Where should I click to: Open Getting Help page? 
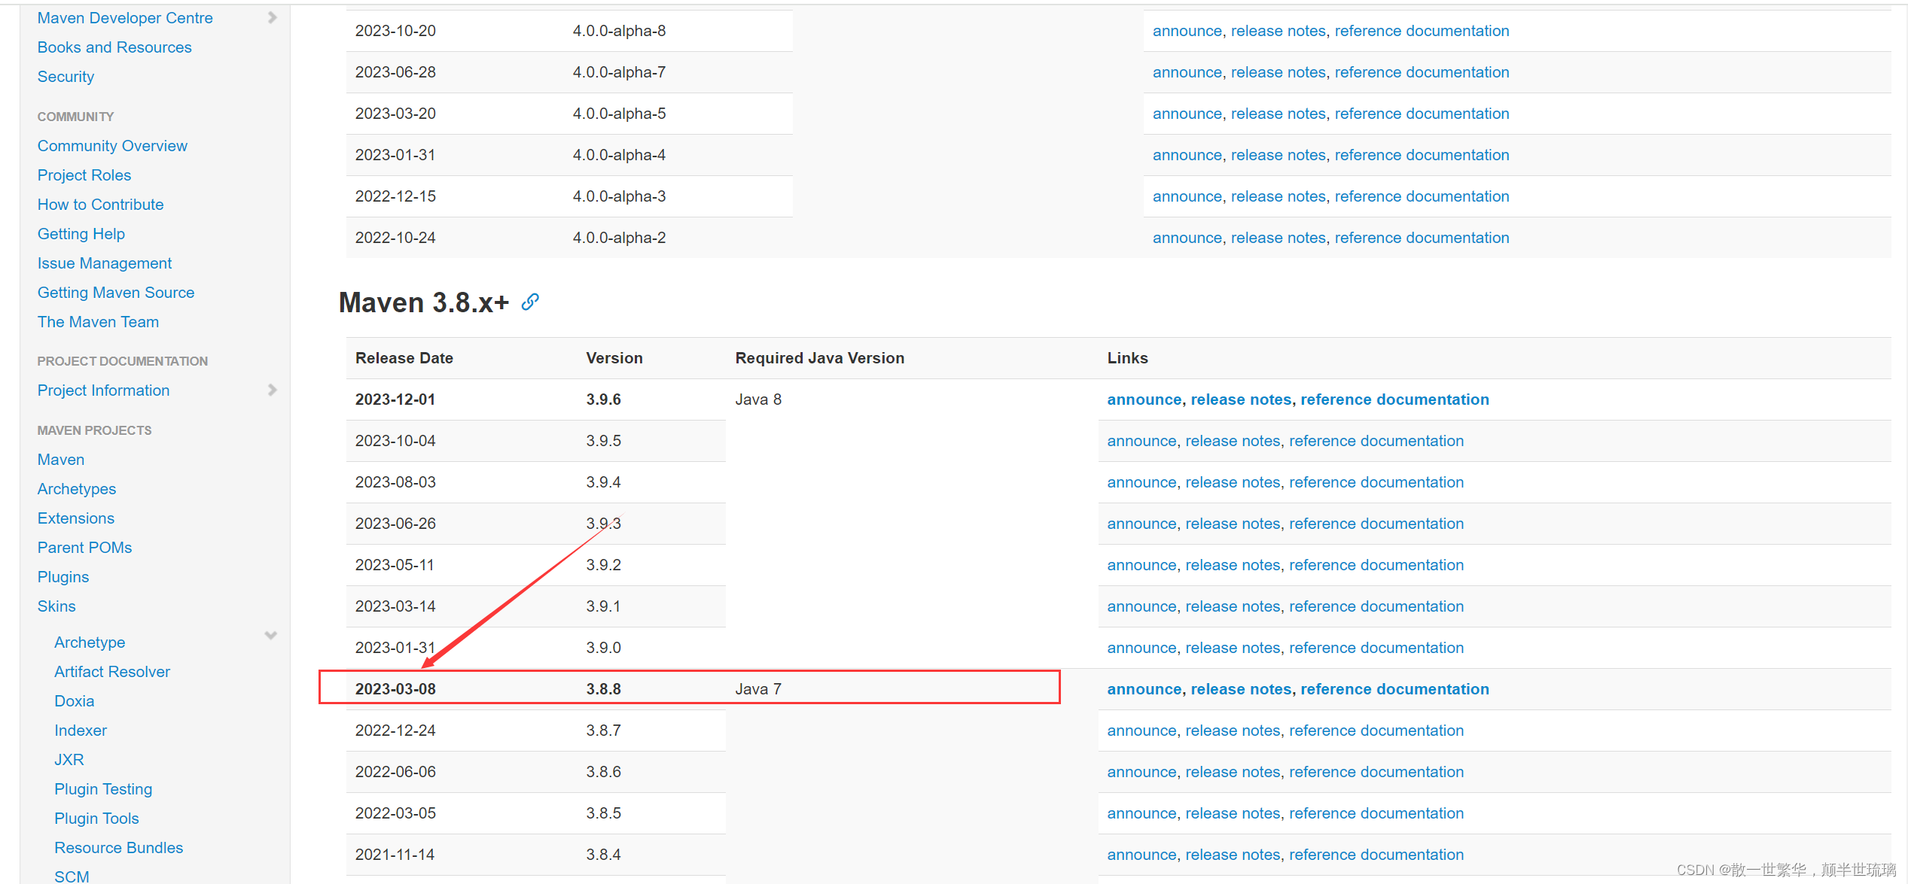pyautogui.click(x=81, y=234)
